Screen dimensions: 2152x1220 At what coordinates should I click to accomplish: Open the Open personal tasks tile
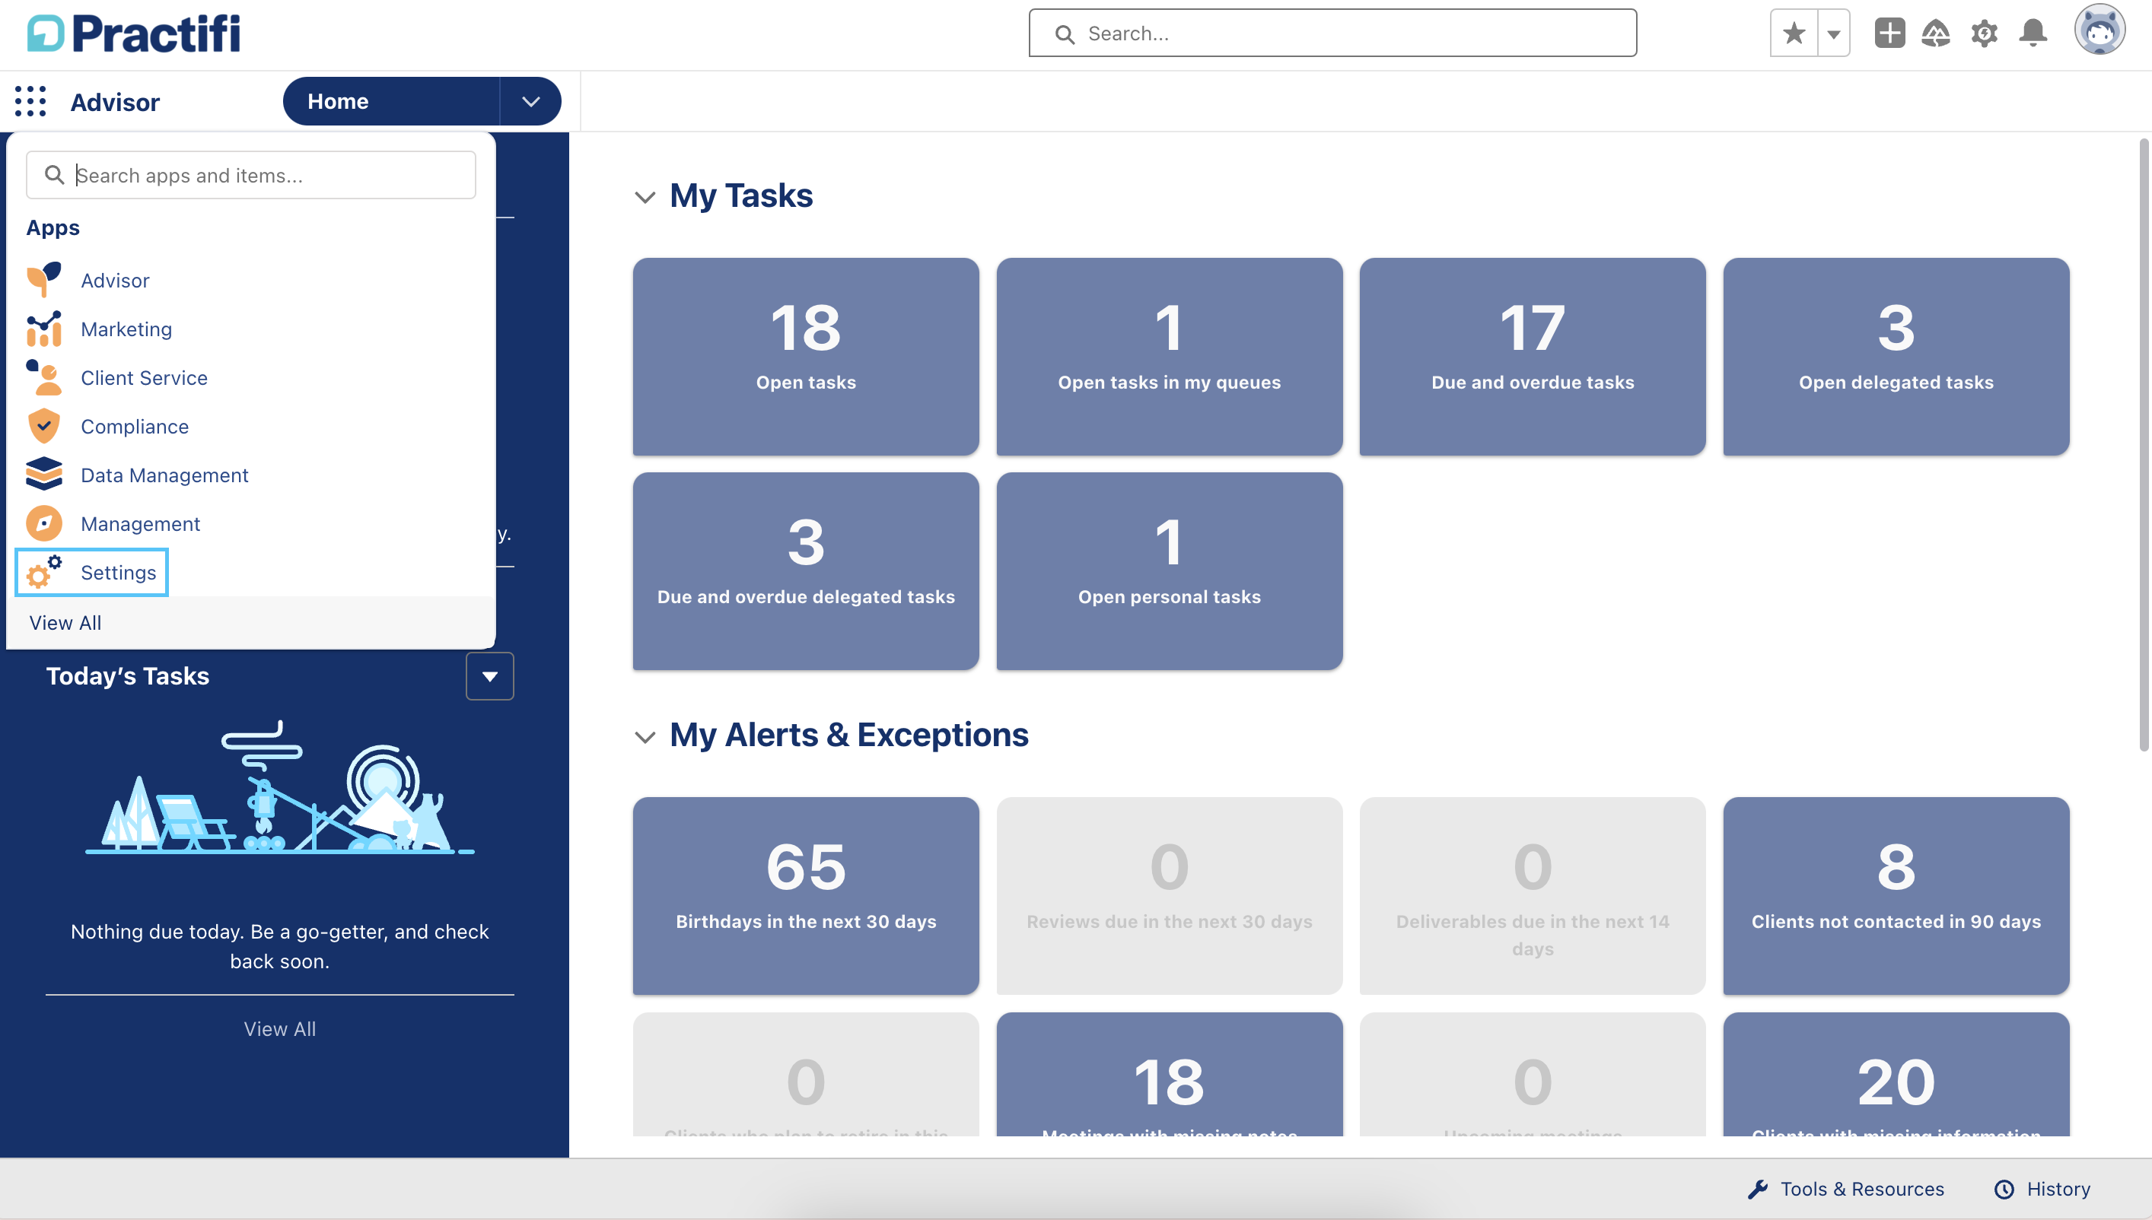point(1169,570)
